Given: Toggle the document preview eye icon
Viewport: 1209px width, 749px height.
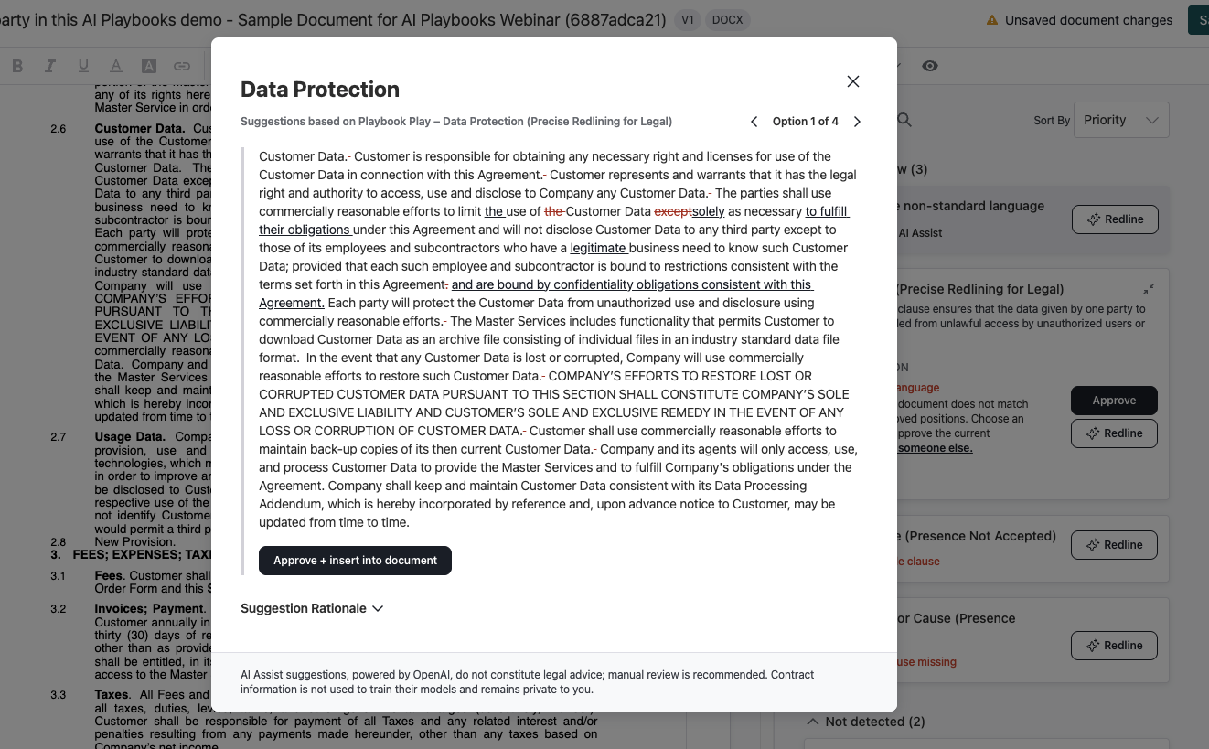Looking at the screenshot, I should [x=930, y=66].
